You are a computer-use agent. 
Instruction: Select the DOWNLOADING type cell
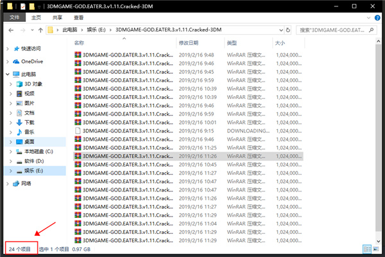point(248,131)
